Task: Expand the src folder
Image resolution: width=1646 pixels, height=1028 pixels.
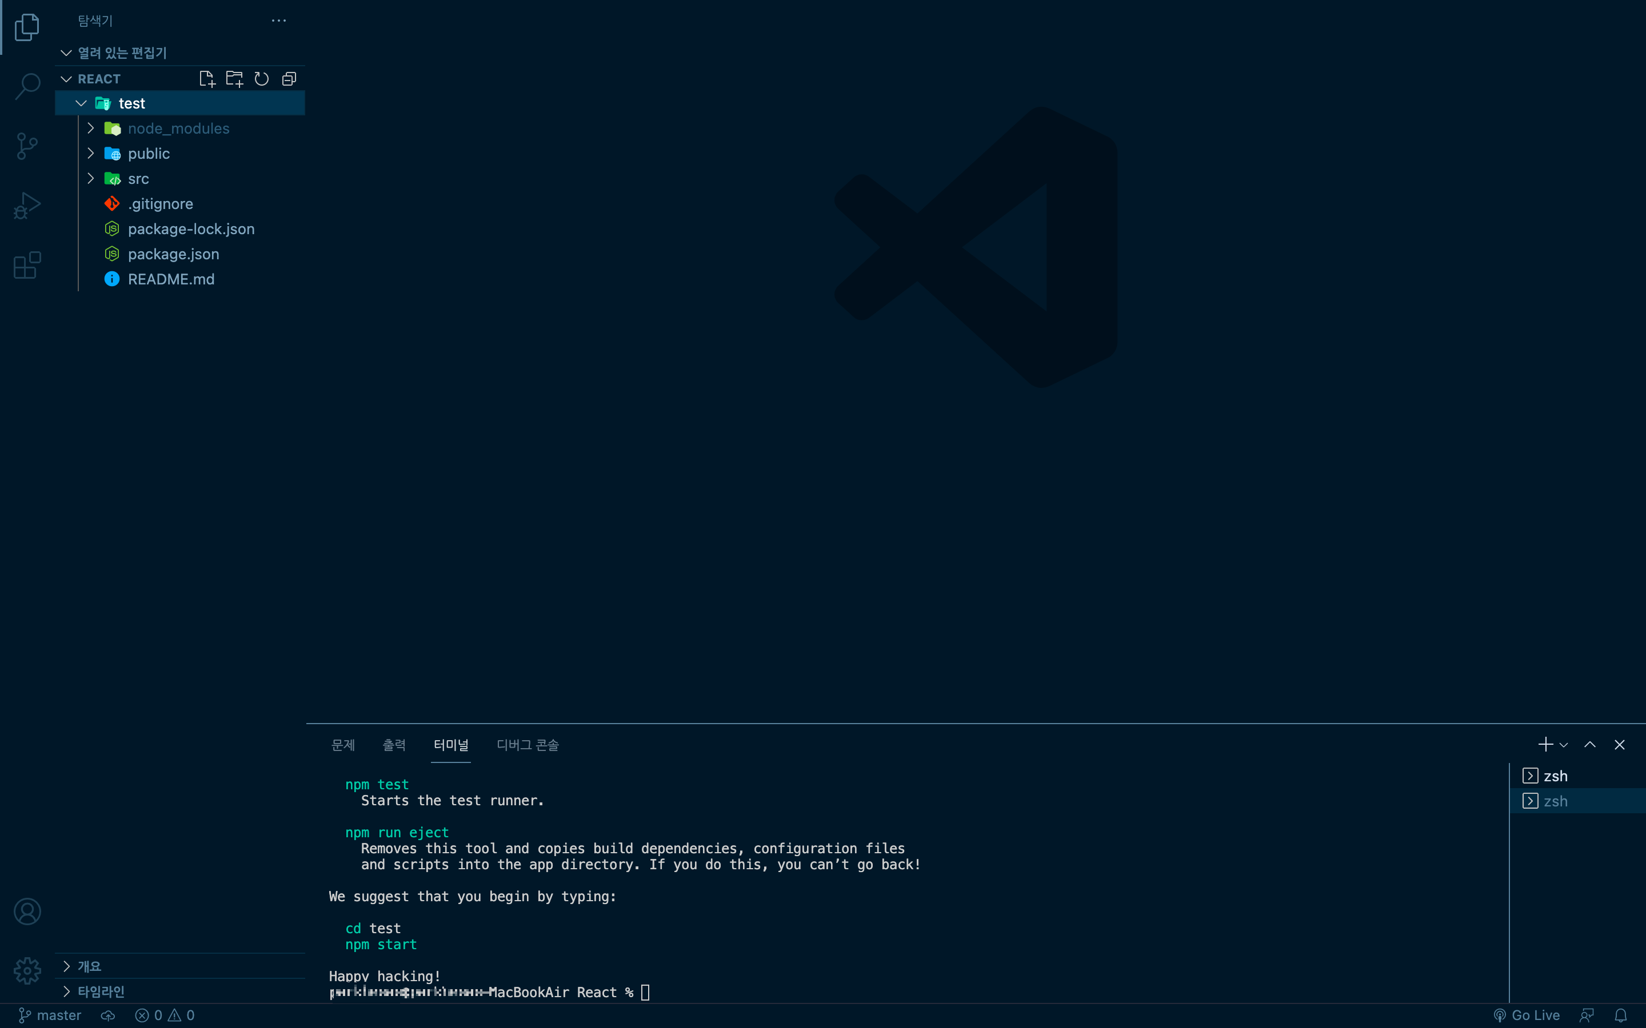Action: (x=179, y=179)
